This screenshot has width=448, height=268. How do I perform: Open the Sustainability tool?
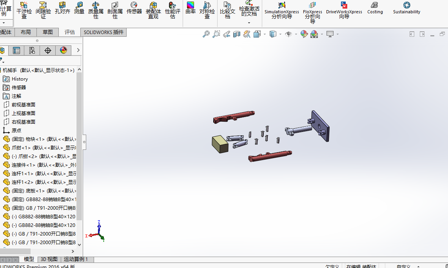point(406,8)
